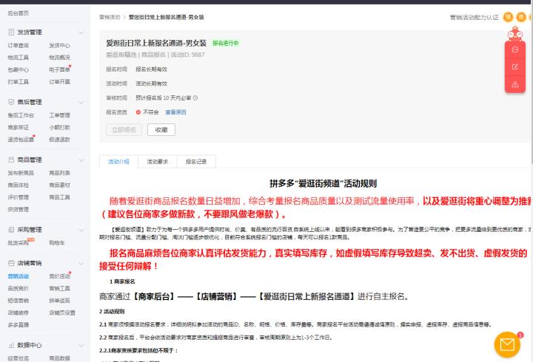
Task: Open 批发采购 in the sidebar
Action: pos(19,243)
